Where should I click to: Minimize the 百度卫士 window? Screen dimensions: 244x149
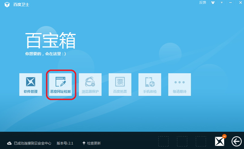(x=230, y=3)
